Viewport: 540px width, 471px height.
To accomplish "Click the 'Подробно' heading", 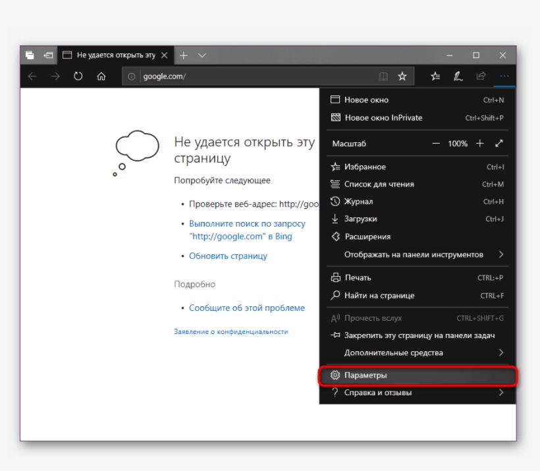I will click(x=194, y=285).
